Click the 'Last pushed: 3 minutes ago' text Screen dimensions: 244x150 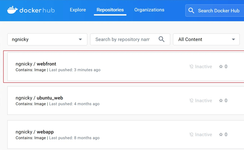point(75,70)
